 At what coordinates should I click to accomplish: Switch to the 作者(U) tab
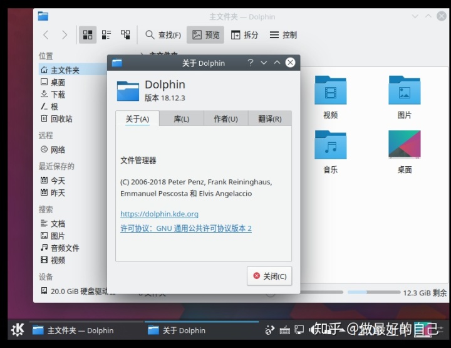point(225,119)
